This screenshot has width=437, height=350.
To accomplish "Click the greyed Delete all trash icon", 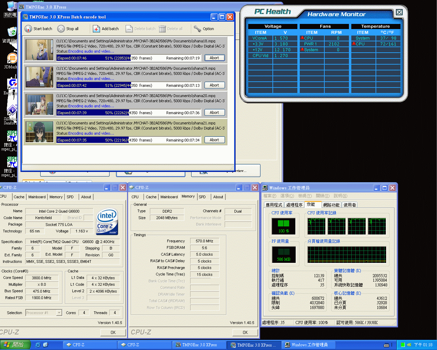I will tap(162, 29).
